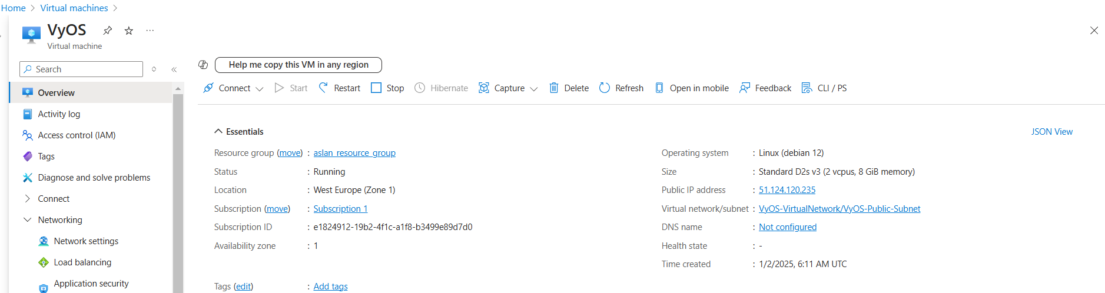Collapse the Essentials section

coord(218,132)
